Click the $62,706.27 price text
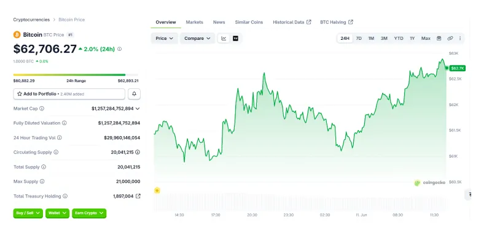The height and width of the screenshot is (238, 481). [45, 49]
